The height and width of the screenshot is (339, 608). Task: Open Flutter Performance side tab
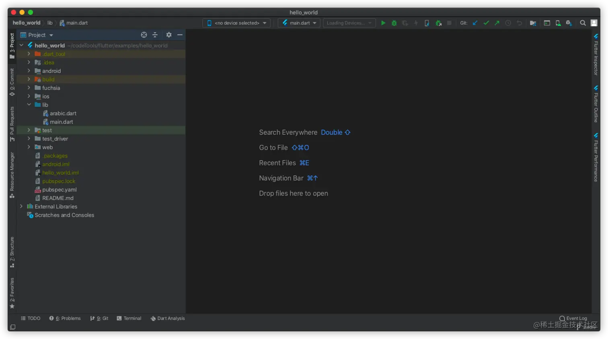tap(596, 157)
